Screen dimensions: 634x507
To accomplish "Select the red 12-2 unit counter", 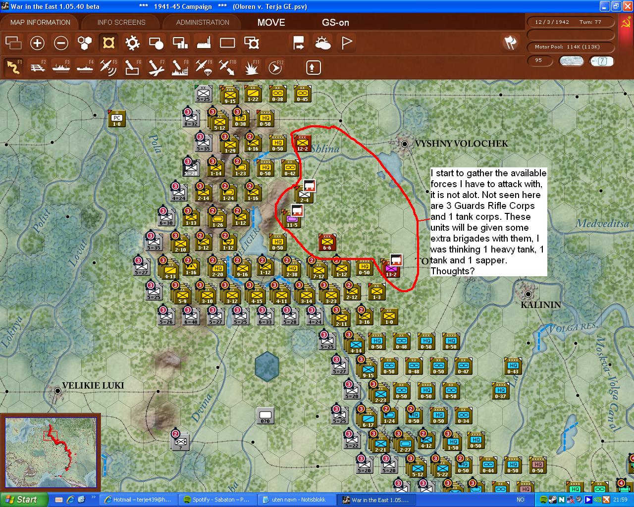I will [x=302, y=143].
